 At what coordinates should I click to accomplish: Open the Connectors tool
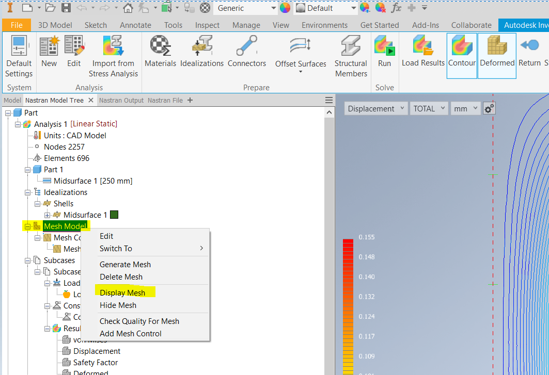pyautogui.click(x=247, y=52)
